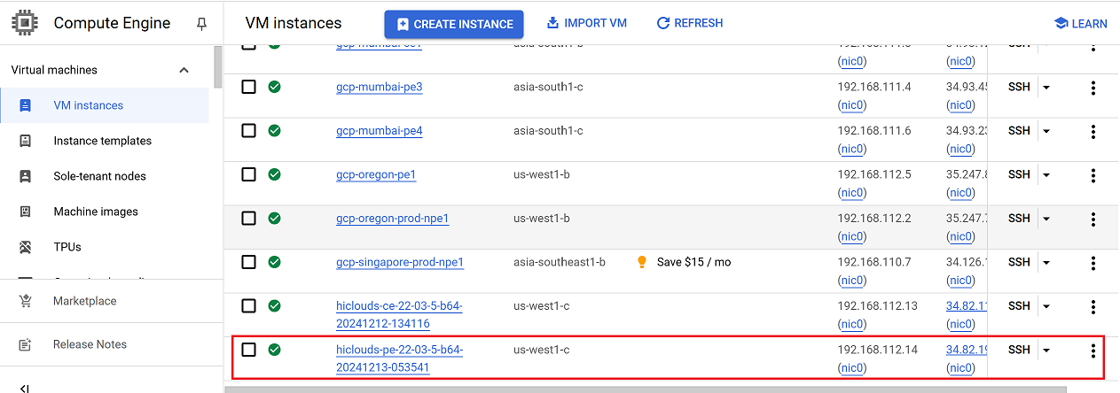Viewport: 1120px width, 393px height.
Task: Open SSH dropdown arrow for gcp-mumbai-pe4
Action: [1046, 131]
